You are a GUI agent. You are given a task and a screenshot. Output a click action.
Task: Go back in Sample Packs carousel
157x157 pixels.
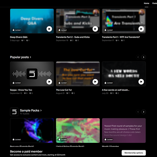click(138, 112)
